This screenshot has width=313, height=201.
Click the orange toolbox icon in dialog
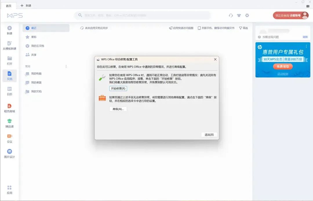[102, 98]
